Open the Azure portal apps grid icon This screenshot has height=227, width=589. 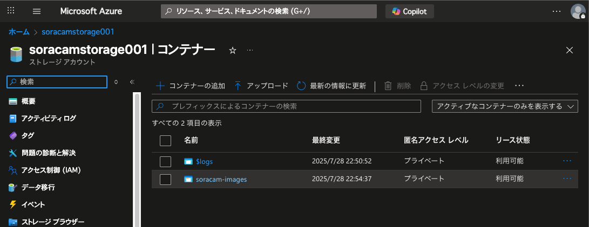pos(11,11)
